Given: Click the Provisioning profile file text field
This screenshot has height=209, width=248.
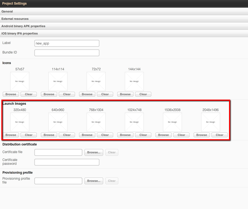Looking at the screenshot, I should click(x=58, y=181).
